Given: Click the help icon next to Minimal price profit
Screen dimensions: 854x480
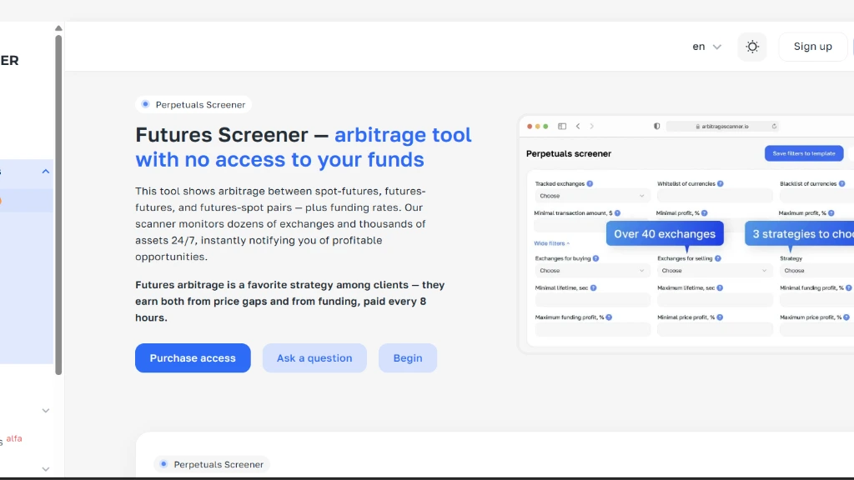Looking at the screenshot, I should pyautogui.click(x=720, y=317).
